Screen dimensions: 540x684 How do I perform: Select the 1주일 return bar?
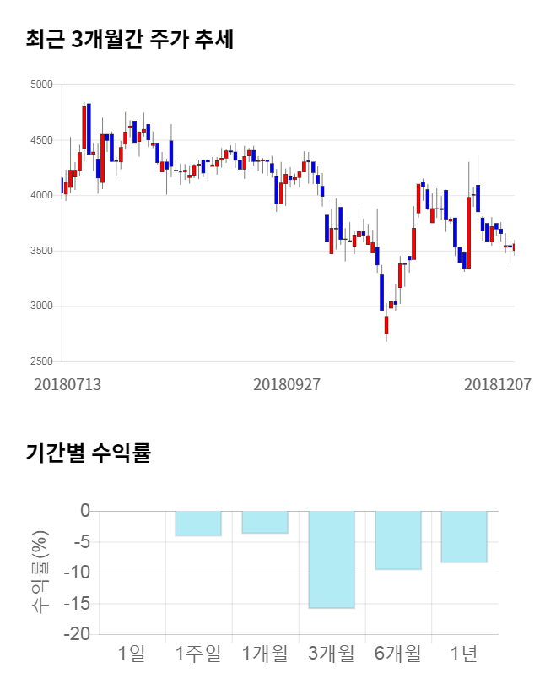click(198, 524)
